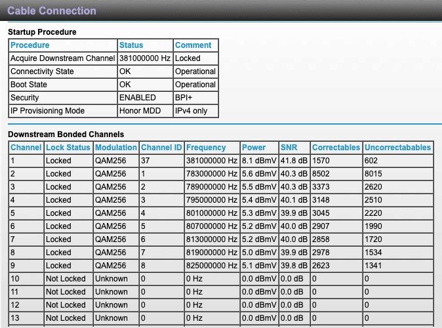Image resolution: width=442 pixels, height=328 pixels.
Task: Click the 8502 correctables value
Action: point(323,174)
